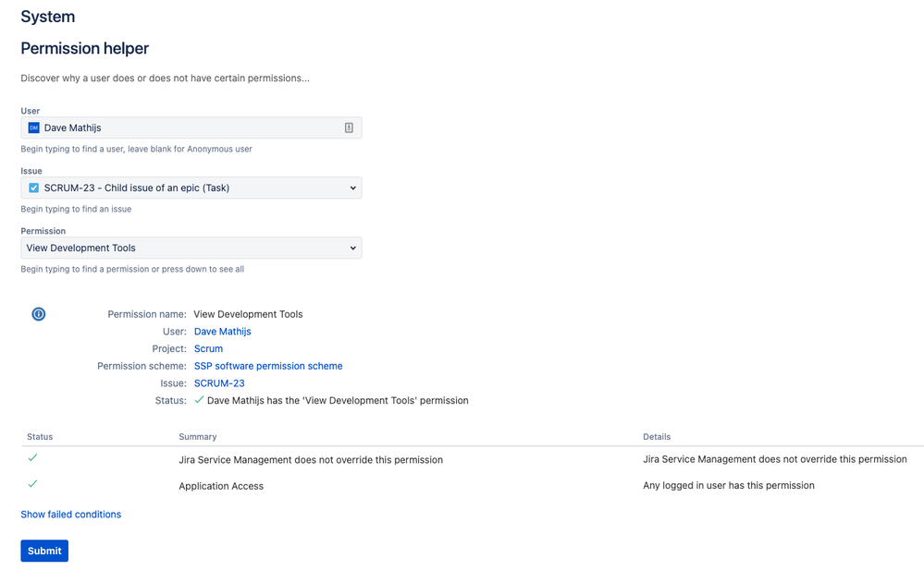The width and height of the screenshot is (924, 582).
Task: Expand the Issue dropdown chevron
Action: 351,188
